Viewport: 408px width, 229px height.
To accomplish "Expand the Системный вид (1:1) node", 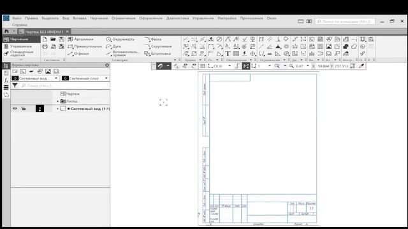I will click(x=58, y=109).
